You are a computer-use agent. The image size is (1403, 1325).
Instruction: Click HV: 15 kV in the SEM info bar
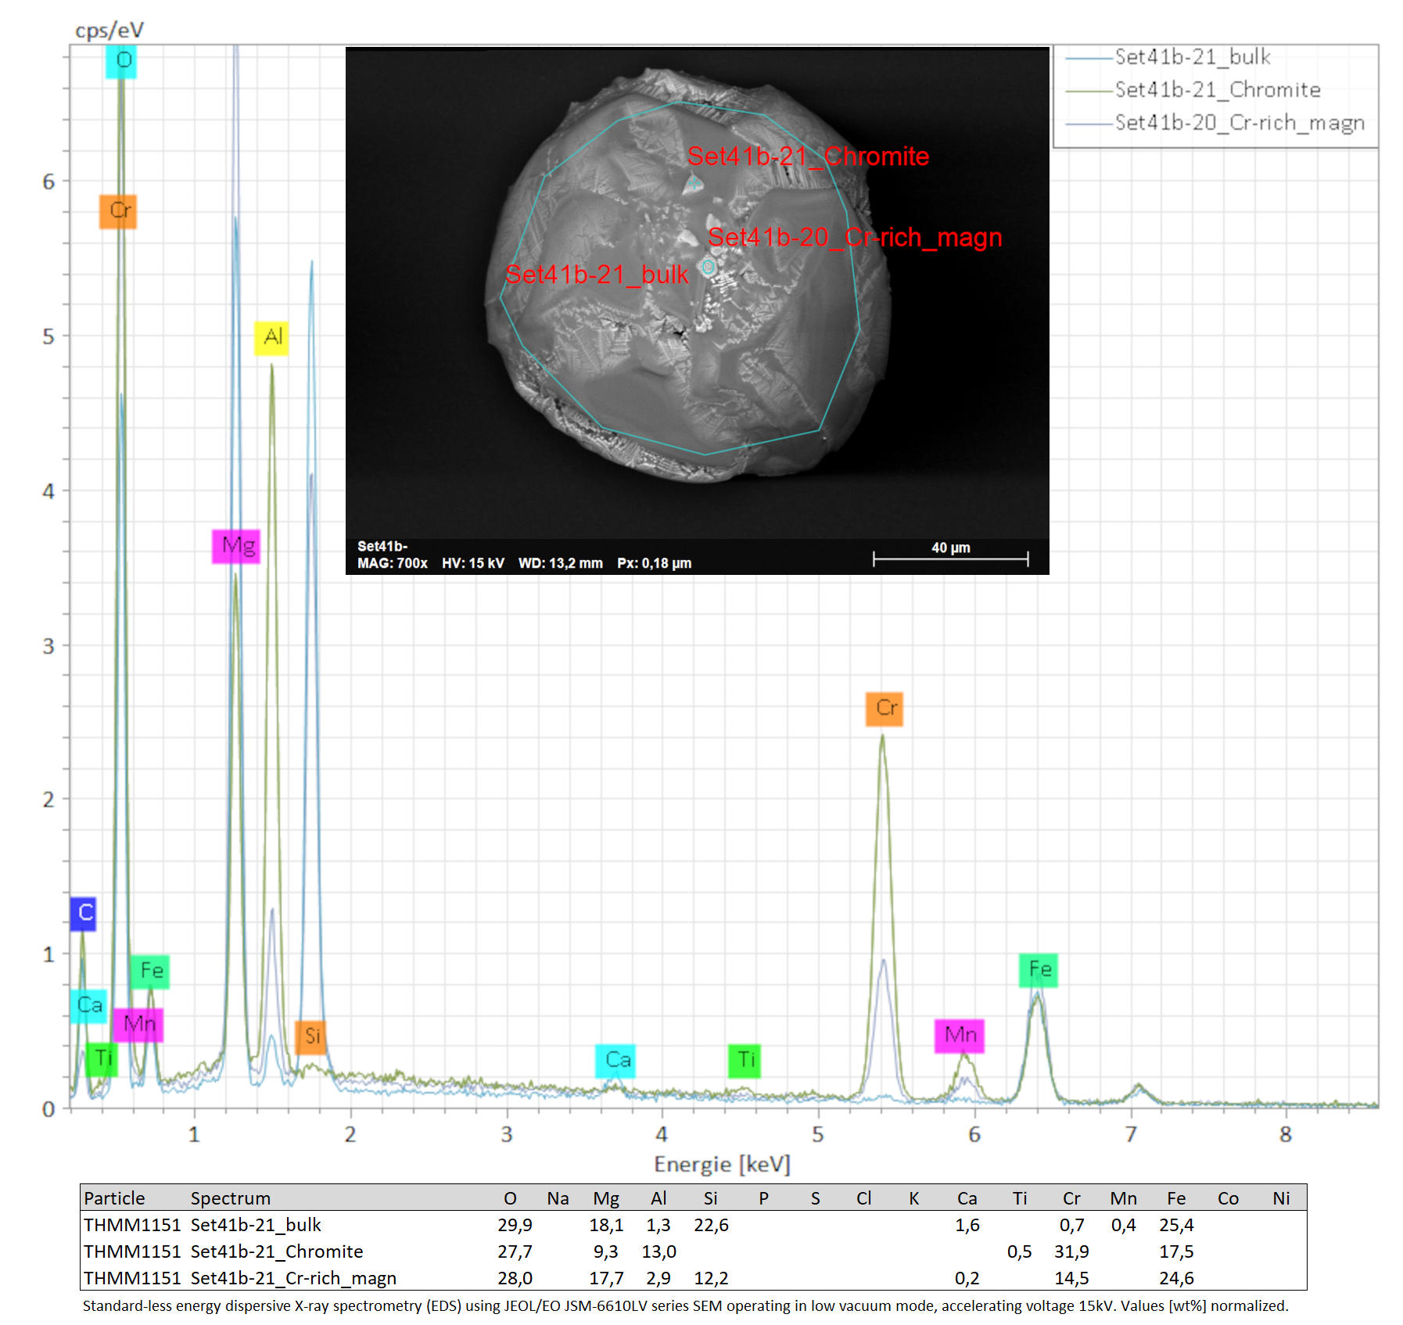tap(473, 563)
